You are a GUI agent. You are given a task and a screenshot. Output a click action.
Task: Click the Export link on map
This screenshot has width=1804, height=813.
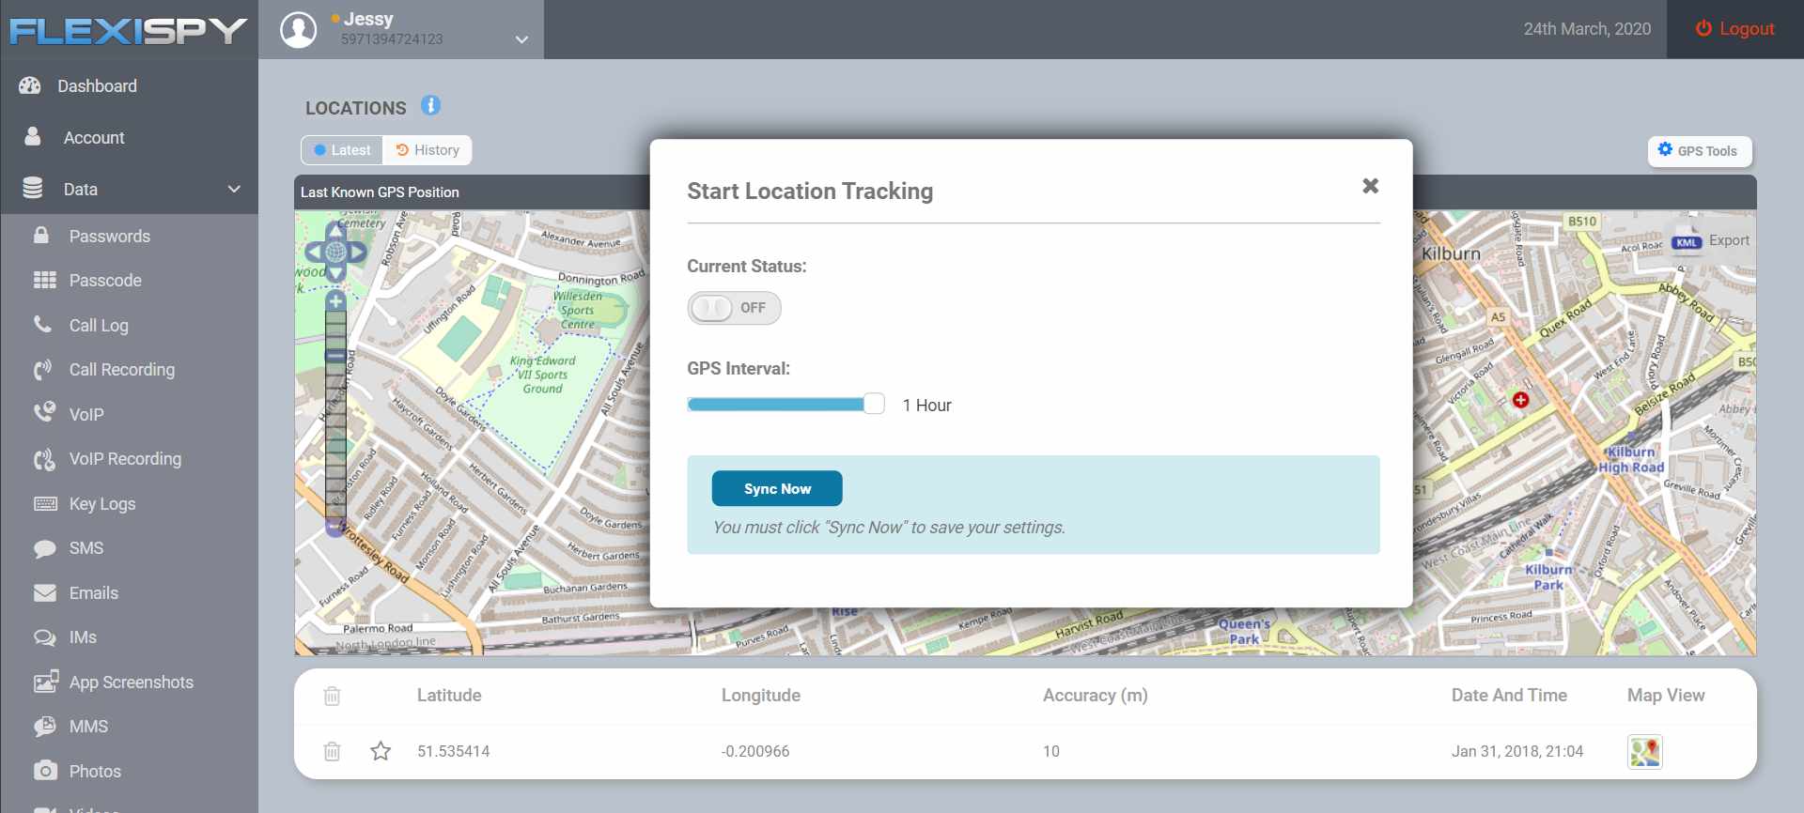coord(1729,240)
